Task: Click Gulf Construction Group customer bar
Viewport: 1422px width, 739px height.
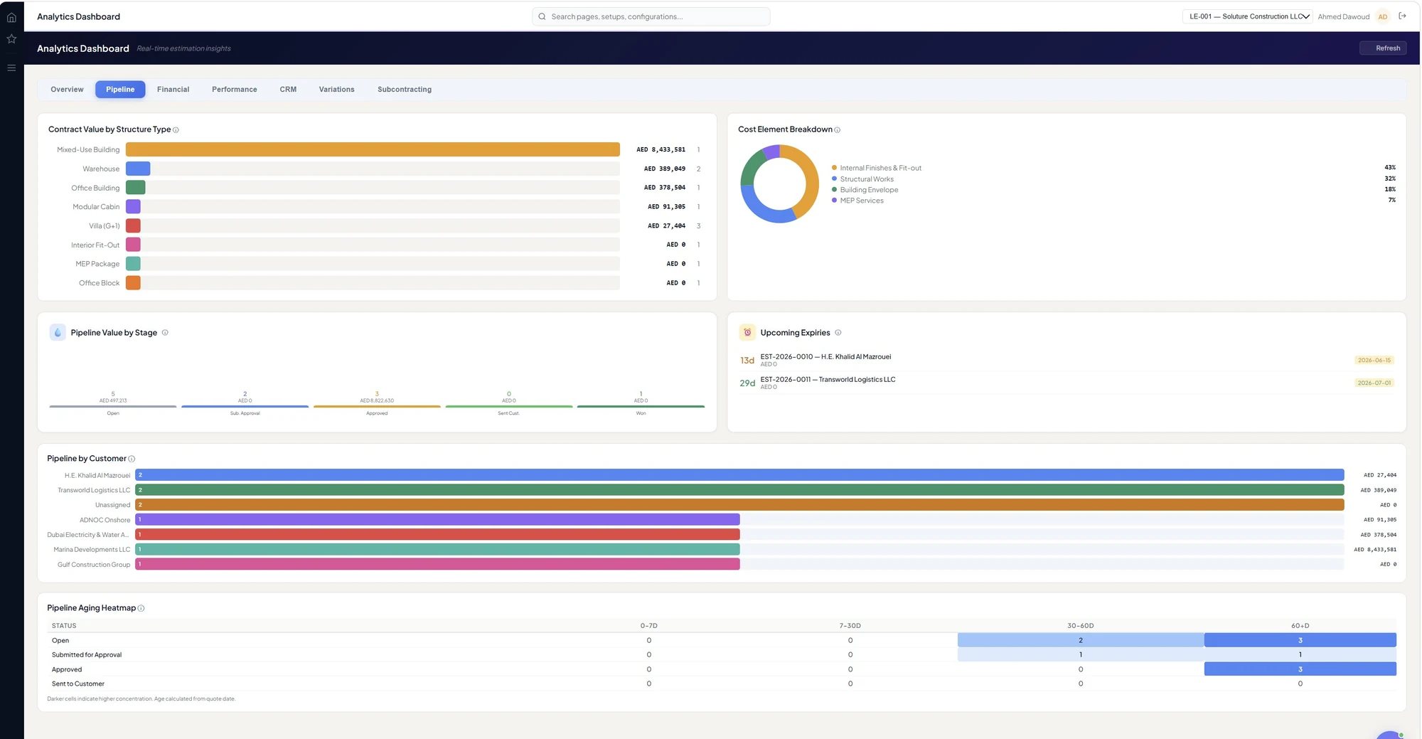Action: tap(437, 564)
